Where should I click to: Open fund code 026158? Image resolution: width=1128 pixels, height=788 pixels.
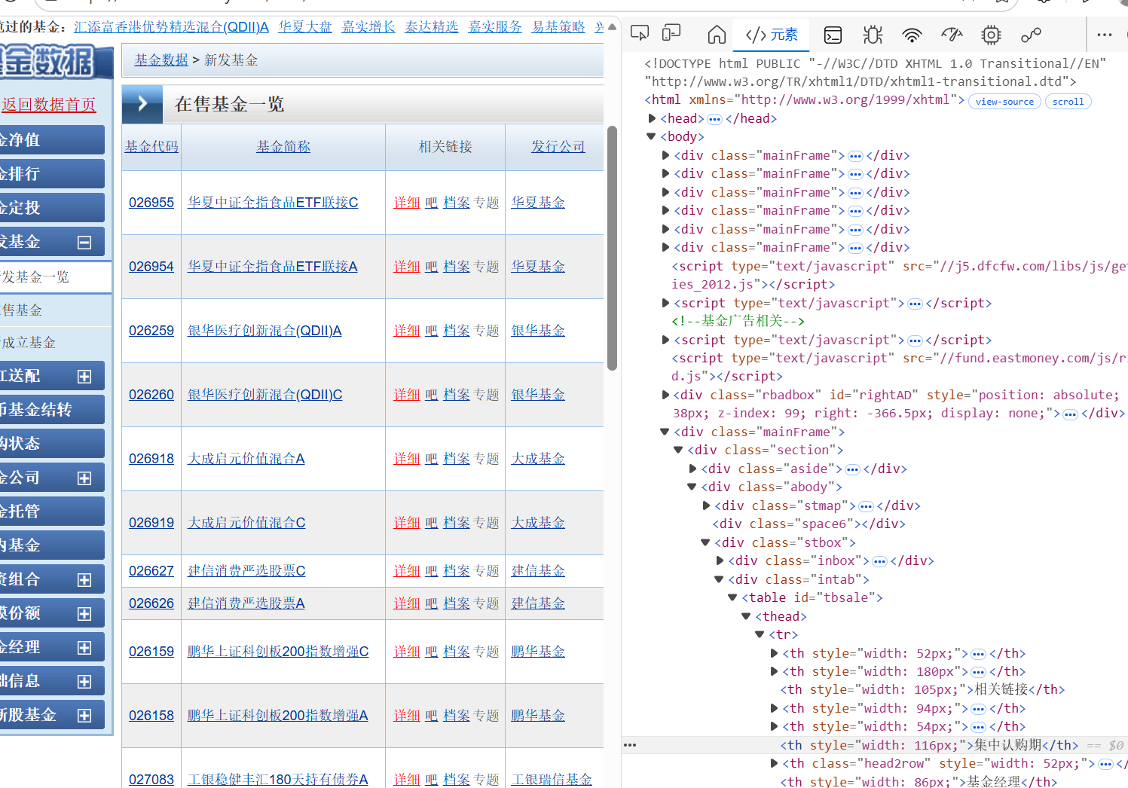coord(151,716)
